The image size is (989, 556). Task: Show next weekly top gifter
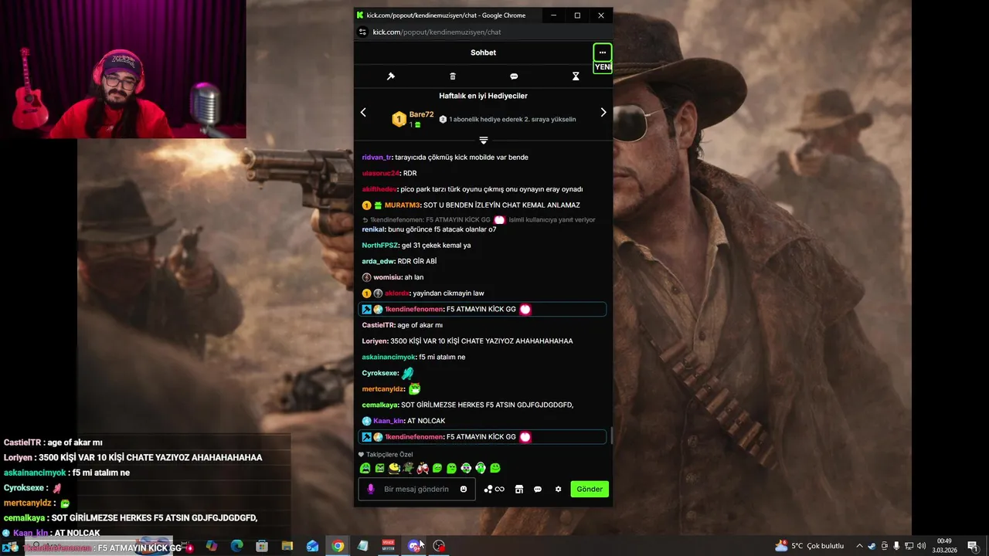(603, 113)
